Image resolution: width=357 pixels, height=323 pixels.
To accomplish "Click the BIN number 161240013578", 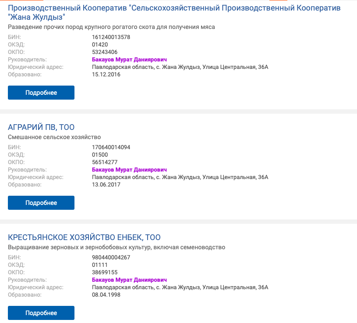I will pyautogui.click(x=111, y=37).
